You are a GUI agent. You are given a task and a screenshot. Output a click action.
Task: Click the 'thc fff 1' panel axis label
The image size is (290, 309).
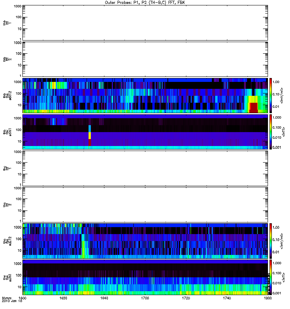[x=7, y=168]
